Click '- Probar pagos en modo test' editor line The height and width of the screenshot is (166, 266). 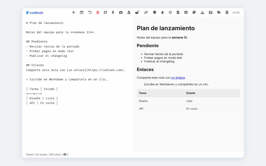(x=50, y=51)
